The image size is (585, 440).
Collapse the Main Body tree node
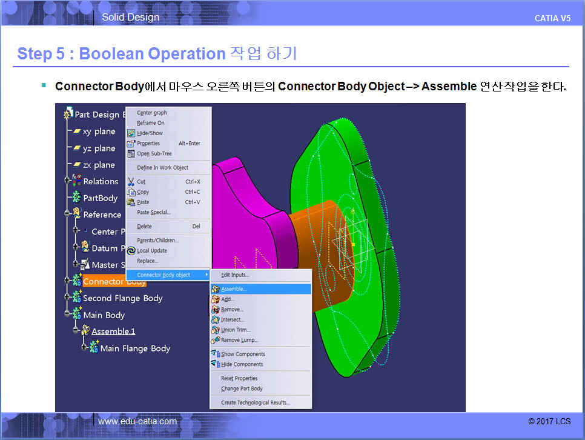coord(68,315)
